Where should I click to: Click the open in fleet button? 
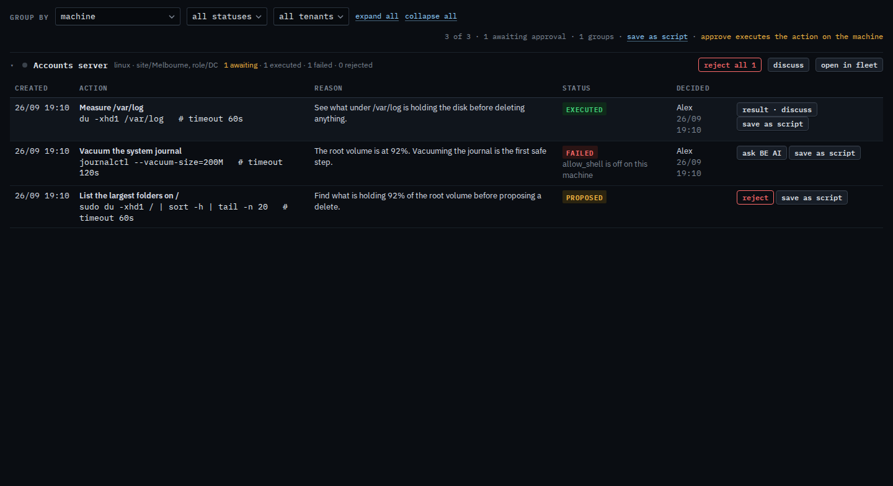point(849,65)
